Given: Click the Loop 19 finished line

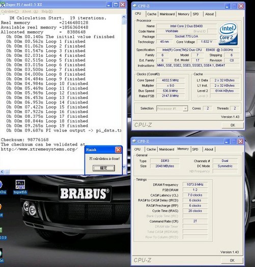Looking at the screenshot, I should [x=47, y=126].
